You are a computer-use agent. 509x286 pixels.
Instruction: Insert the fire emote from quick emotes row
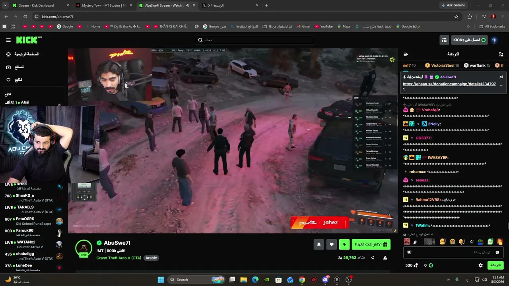[500, 242]
